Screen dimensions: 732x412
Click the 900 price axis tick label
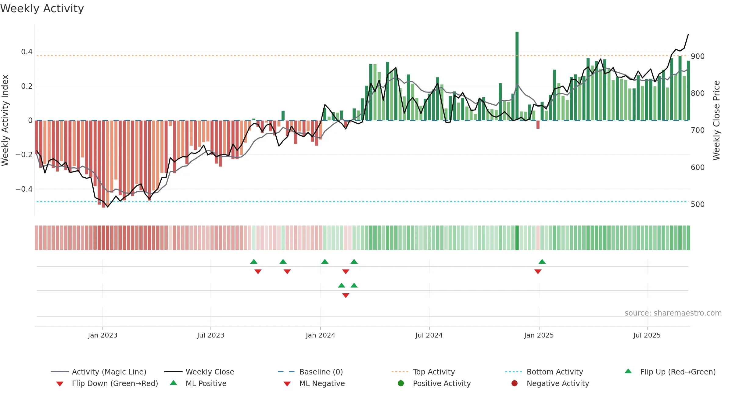698,56
